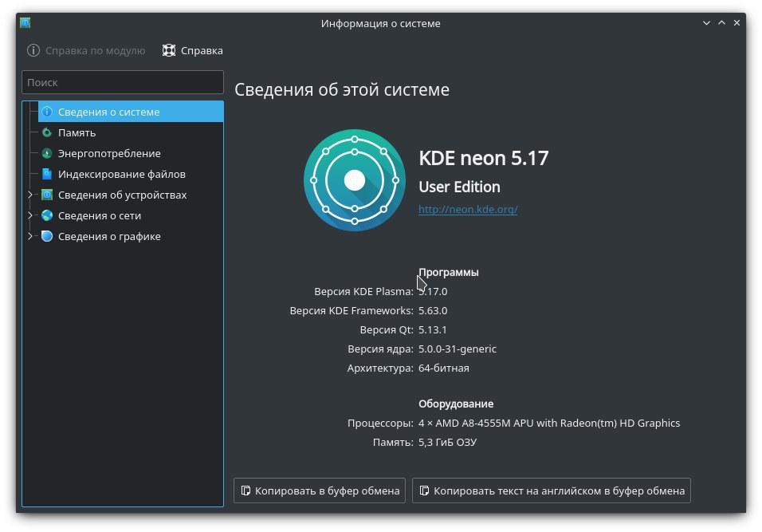Click the Plasma version value 5.17.0
The height and width of the screenshot is (532, 762).
(x=433, y=291)
